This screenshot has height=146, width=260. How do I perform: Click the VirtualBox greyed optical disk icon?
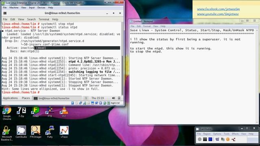(76, 103)
